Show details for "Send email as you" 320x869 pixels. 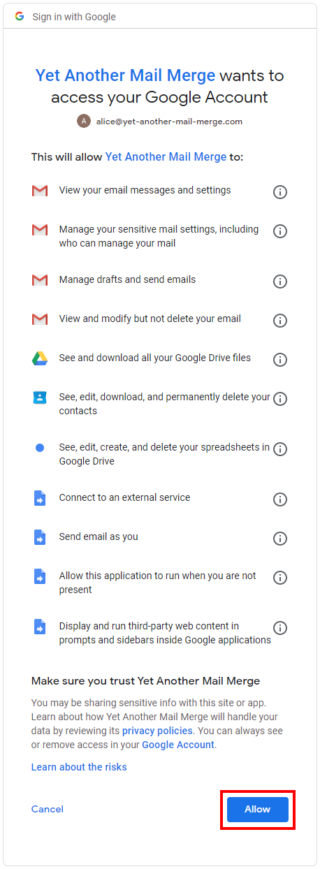(x=280, y=539)
